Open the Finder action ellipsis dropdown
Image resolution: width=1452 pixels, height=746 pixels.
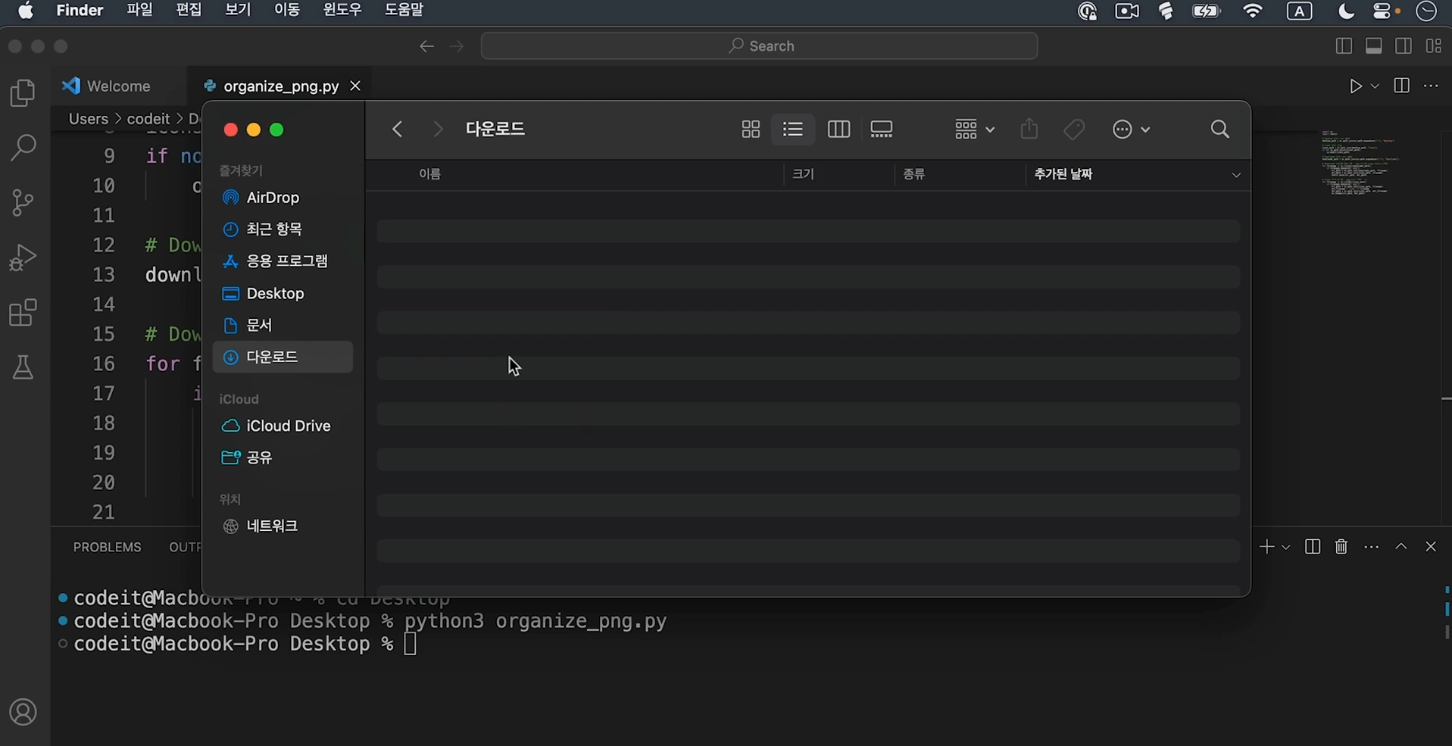coord(1132,130)
